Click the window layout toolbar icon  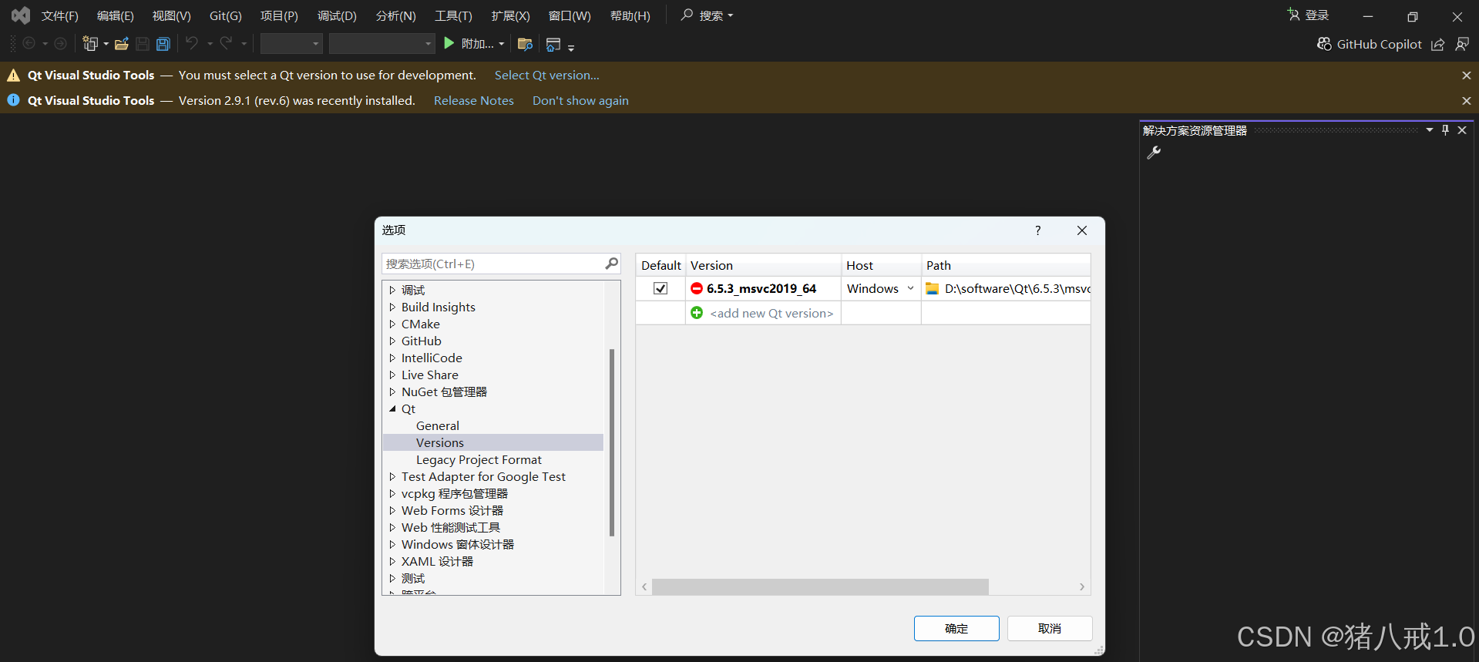click(x=553, y=45)
